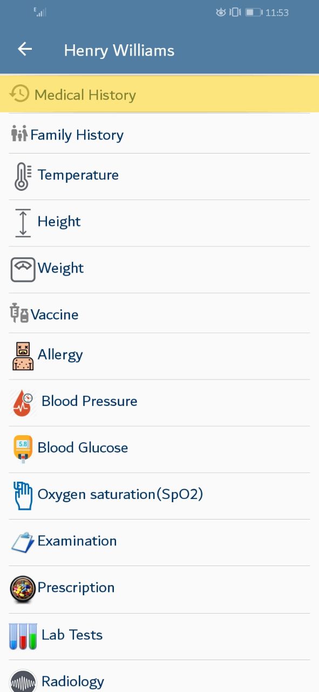Image resolution: width=319 pixels, height=692 pixels.
Task: Tap the Family History people icon
Action: tap(19, 134)
